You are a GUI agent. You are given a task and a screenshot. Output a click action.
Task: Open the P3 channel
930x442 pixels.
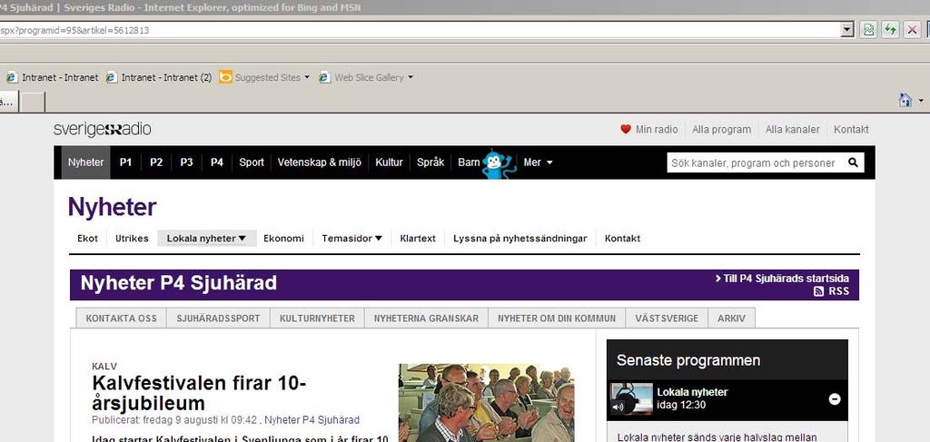[186, 162]
